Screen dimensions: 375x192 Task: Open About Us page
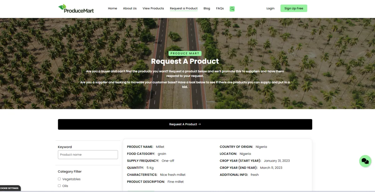130,8
